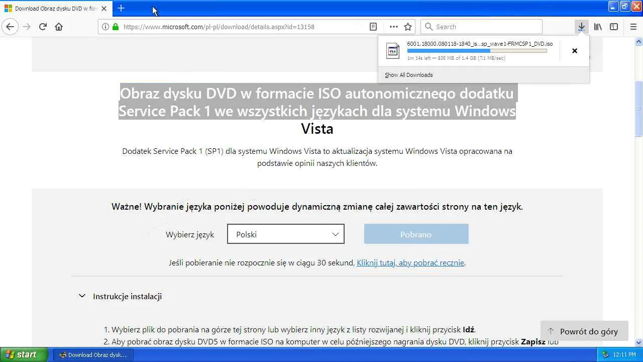Focus the Search field in the toolbar
The height and width of the screenshot is (362, 643).
click(481, 27)
